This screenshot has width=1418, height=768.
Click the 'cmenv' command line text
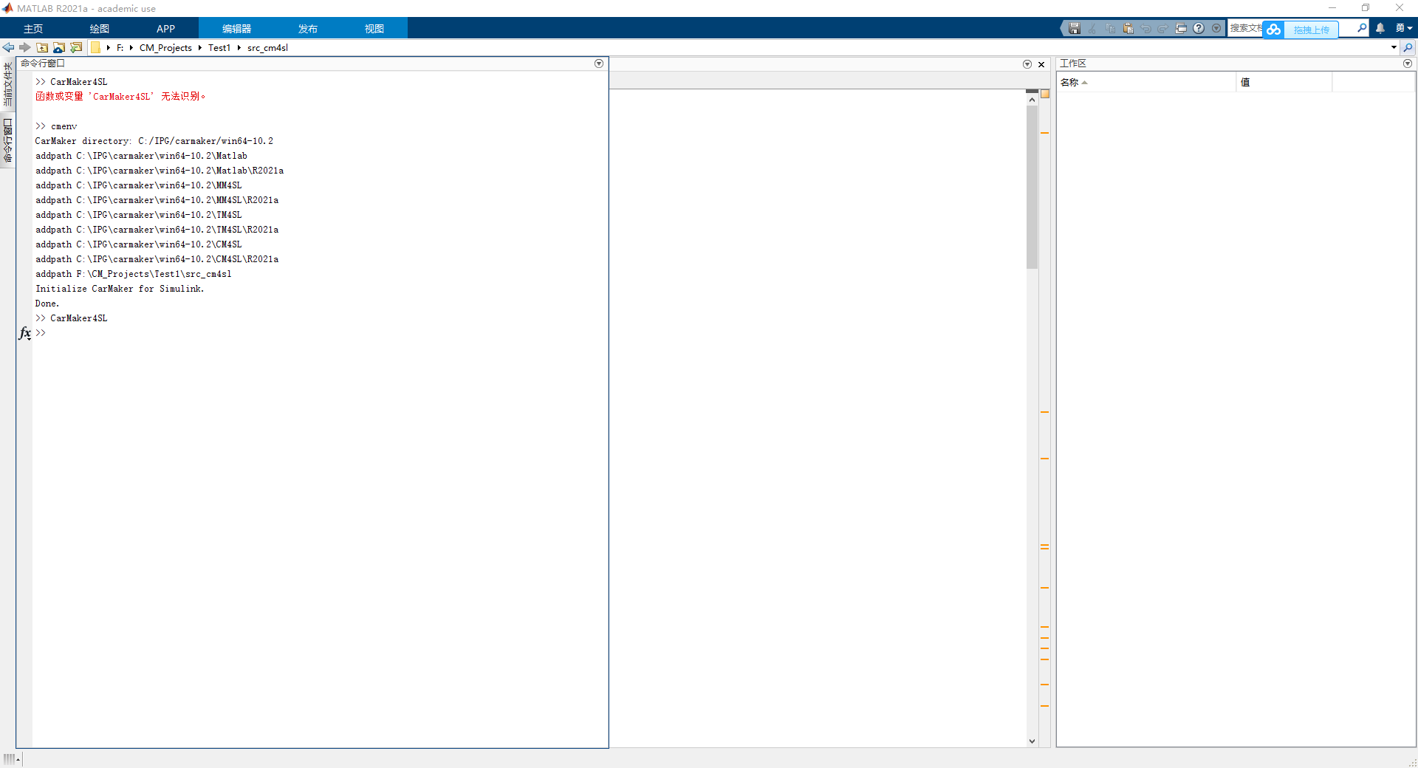click(64, 126)
